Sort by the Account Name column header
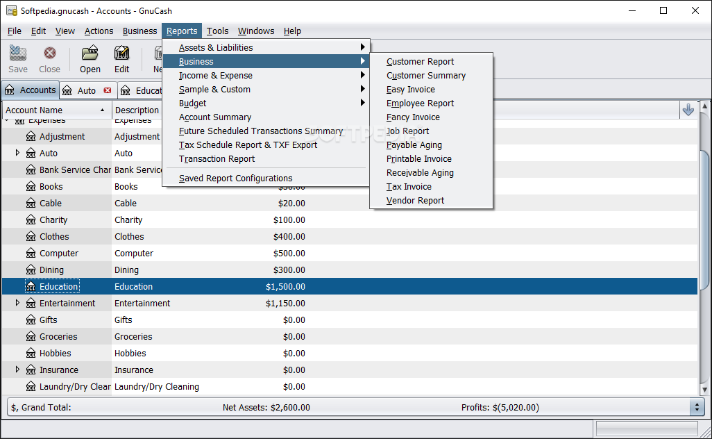 coord(56,110)
